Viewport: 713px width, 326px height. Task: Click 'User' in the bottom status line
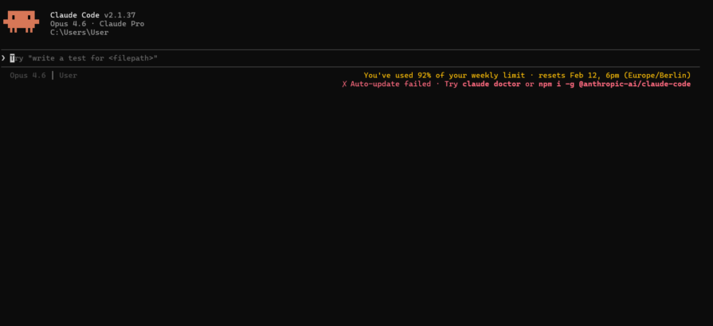pos(68,76)
